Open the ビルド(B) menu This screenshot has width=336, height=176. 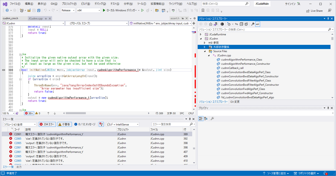[85, 4]
